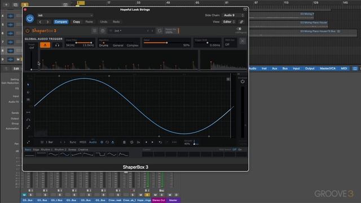Image resolution: width=361 pixels, height=203 pixels.
Task: Select the line tool in curve editor
Action: pyautogui.click(x=28, y=112)
